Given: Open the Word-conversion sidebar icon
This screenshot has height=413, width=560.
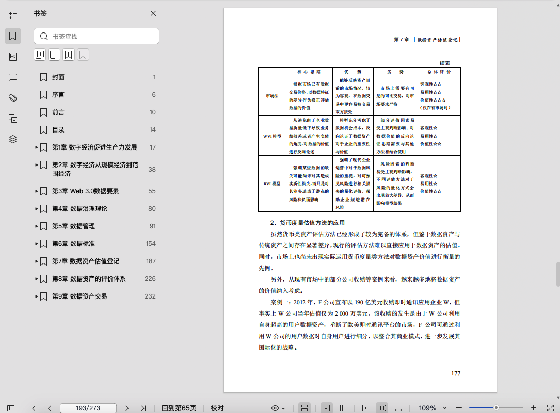Looking at the screenshot, I should click(13, 119).
